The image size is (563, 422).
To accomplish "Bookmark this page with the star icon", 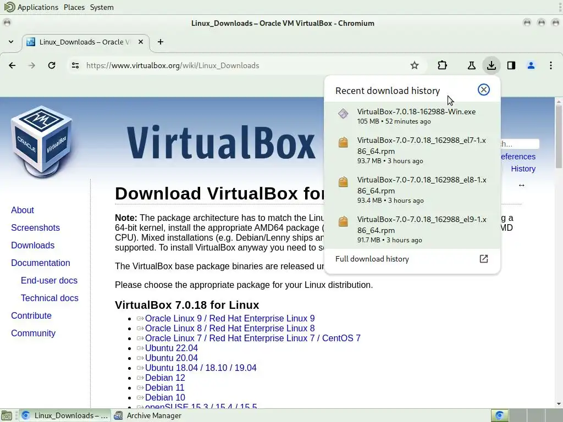I will pyautogui.click(x=415, y=65).
